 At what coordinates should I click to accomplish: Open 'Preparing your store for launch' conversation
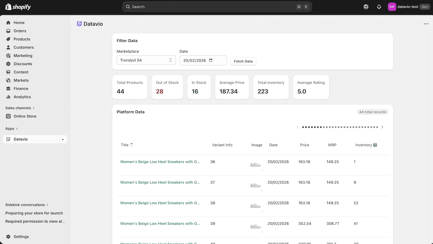pos(34,213)
